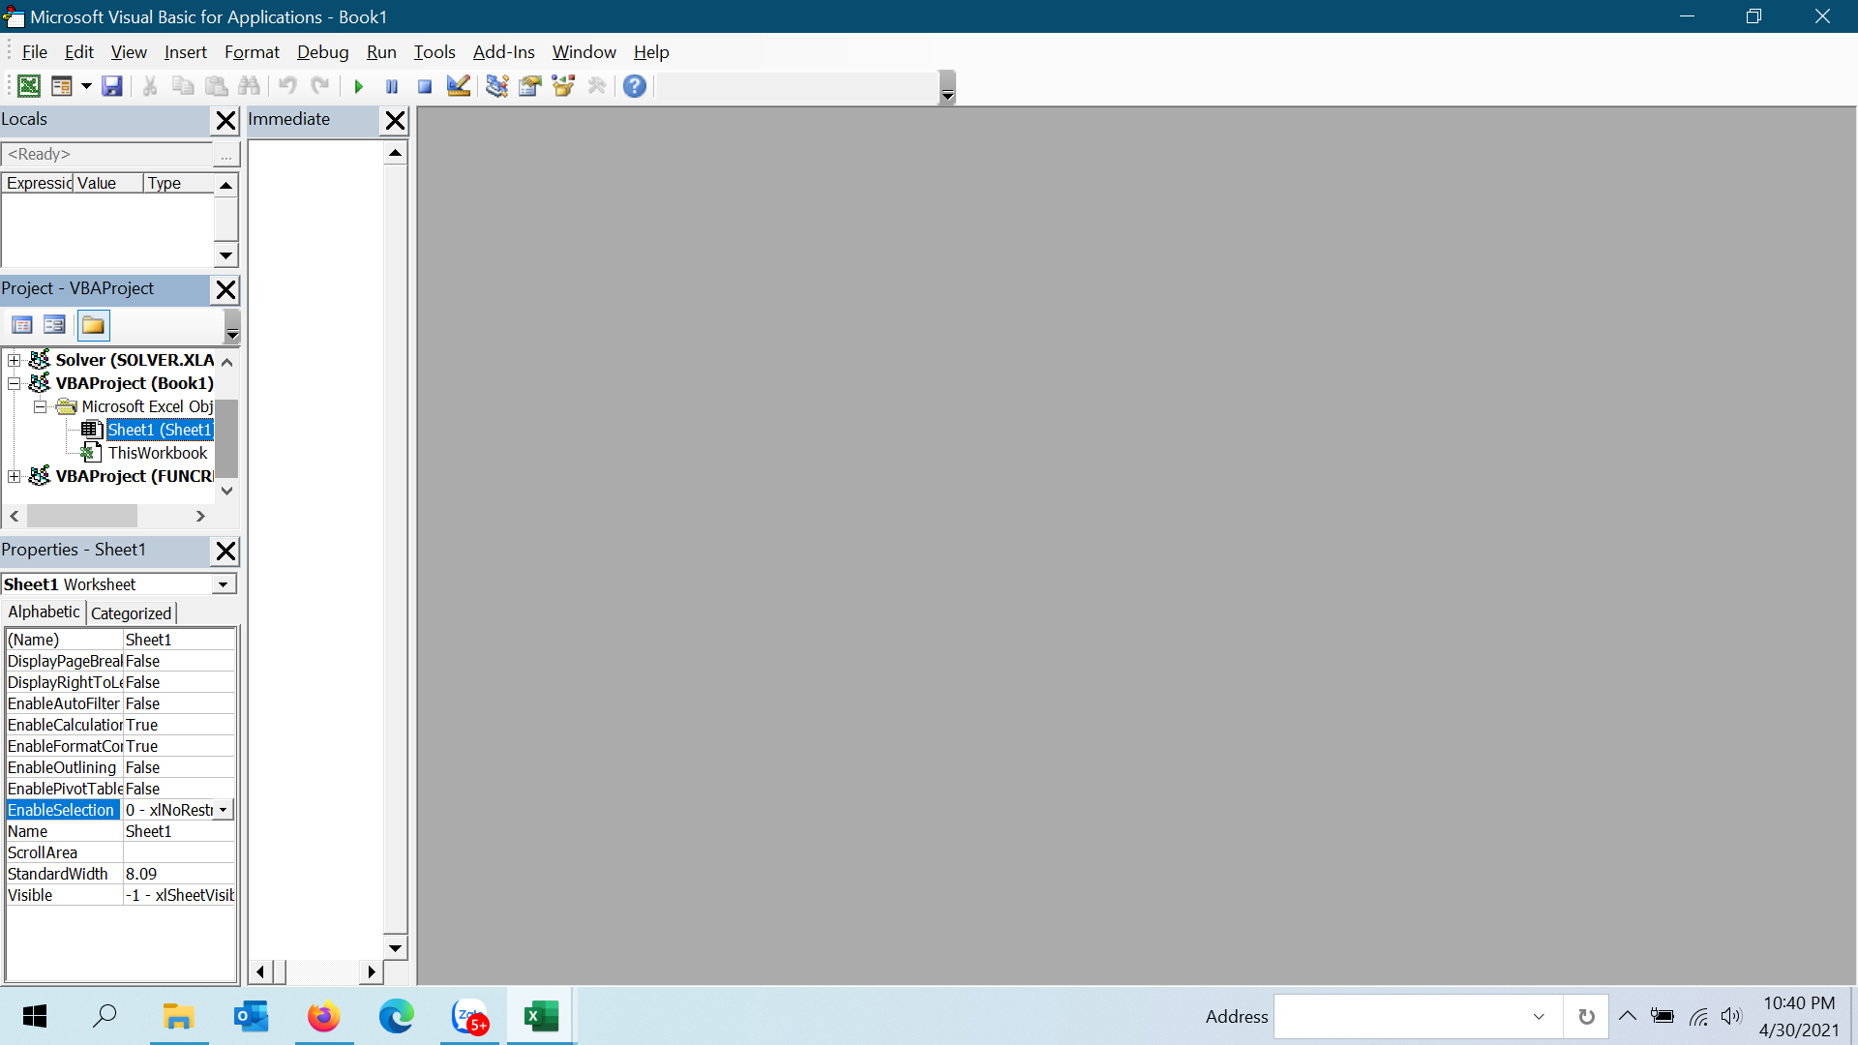Close the Locals window
1858x1045 pixels.
point(225,121)
